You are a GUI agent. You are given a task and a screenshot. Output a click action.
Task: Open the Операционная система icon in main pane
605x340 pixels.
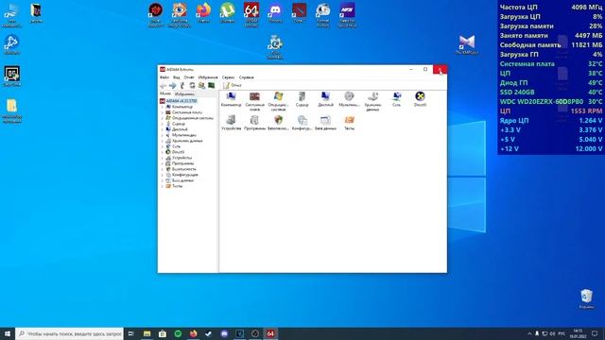[278, 101]
